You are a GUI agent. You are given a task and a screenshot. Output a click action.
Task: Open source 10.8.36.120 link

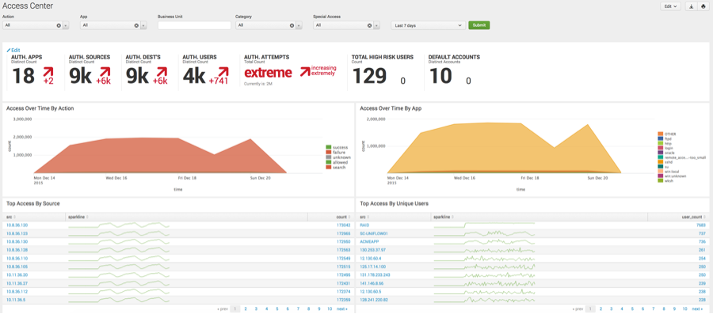[17, 225]
